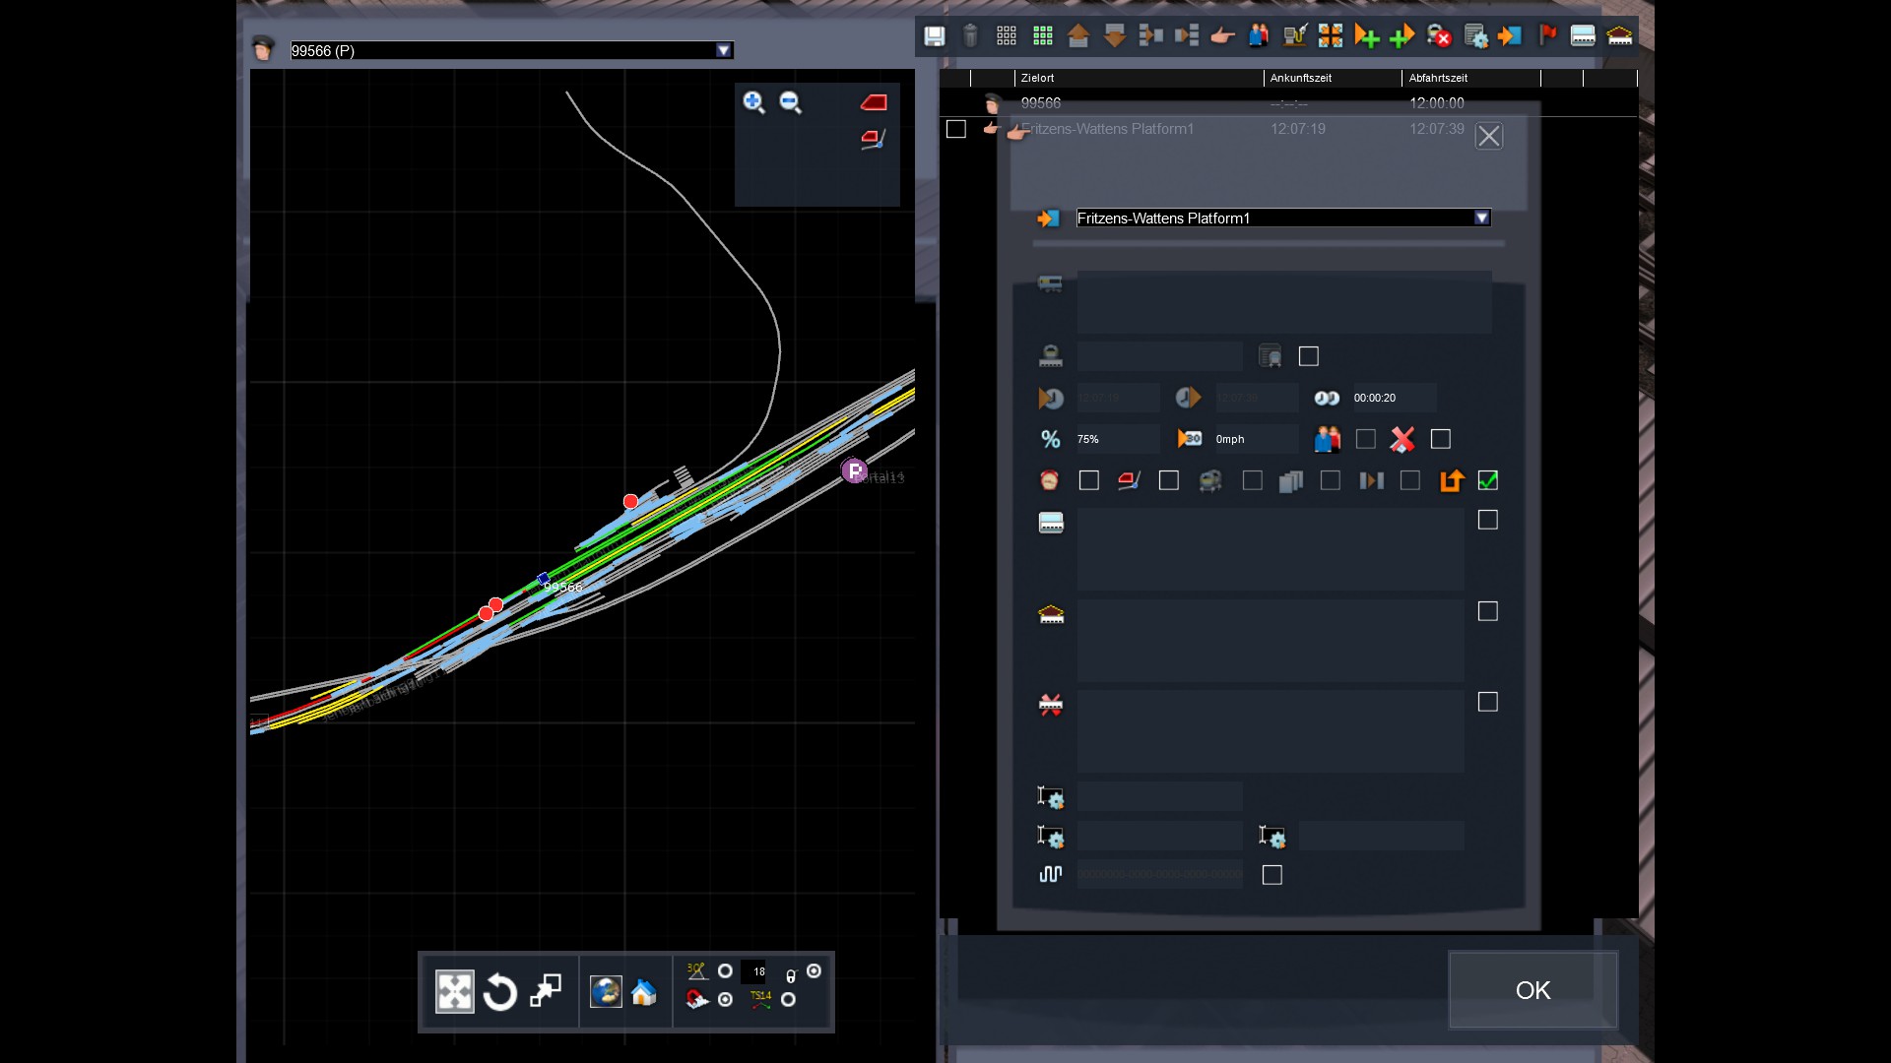Screen dimensions: 1891x1063
Task: Click the resize/scale arrow tool
Action: 546,991
